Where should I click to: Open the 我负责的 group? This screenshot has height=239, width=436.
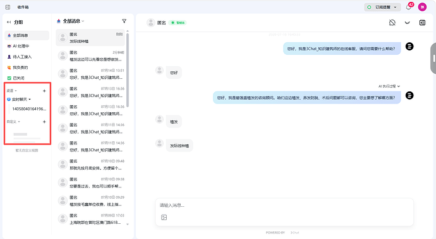(x=27, y=67)
